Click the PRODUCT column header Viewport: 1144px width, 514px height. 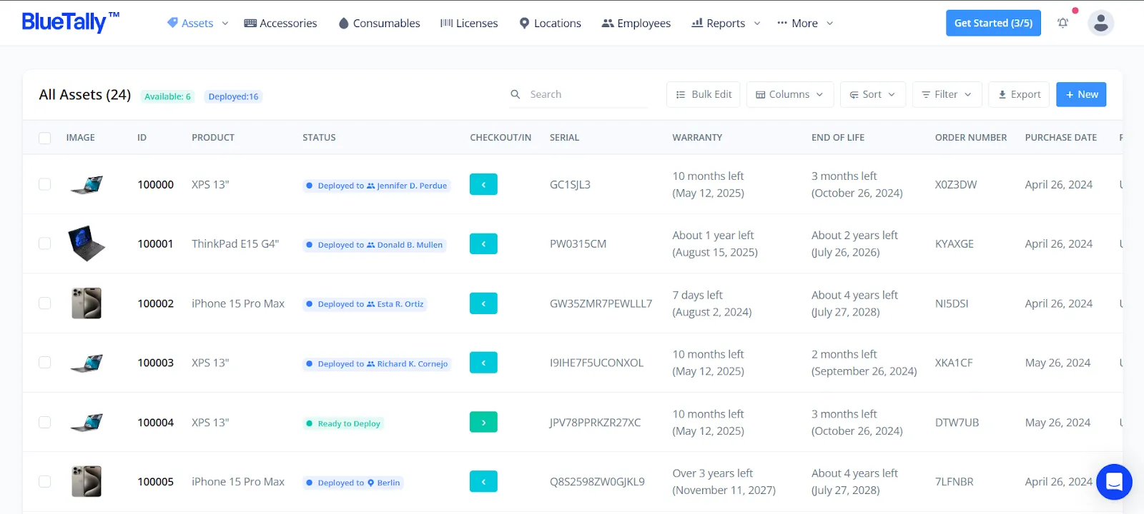pyautogui.click(x=213, y=138)
